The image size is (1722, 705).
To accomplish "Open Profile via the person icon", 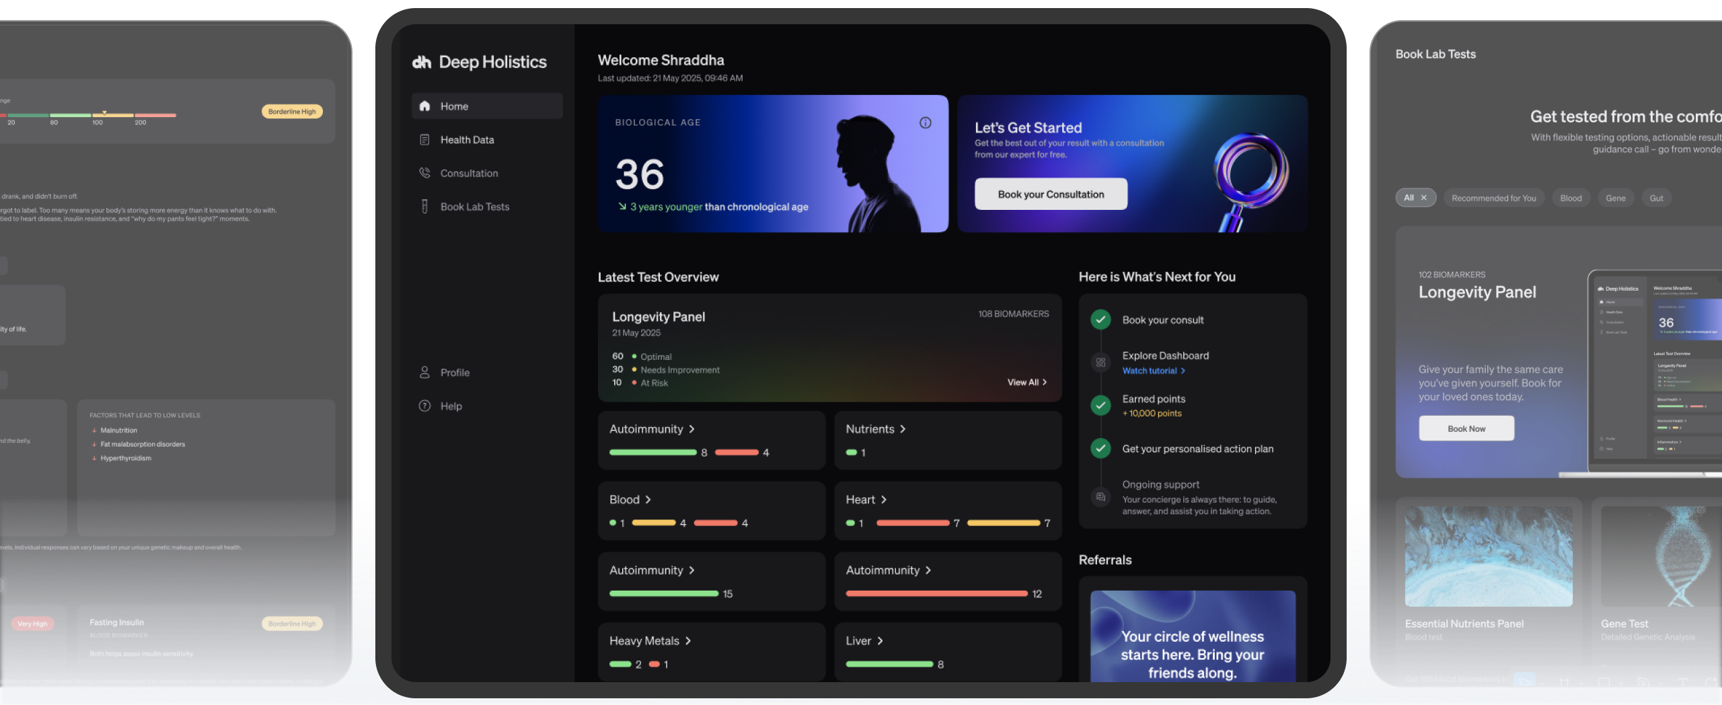I will (x=424, y=372).
